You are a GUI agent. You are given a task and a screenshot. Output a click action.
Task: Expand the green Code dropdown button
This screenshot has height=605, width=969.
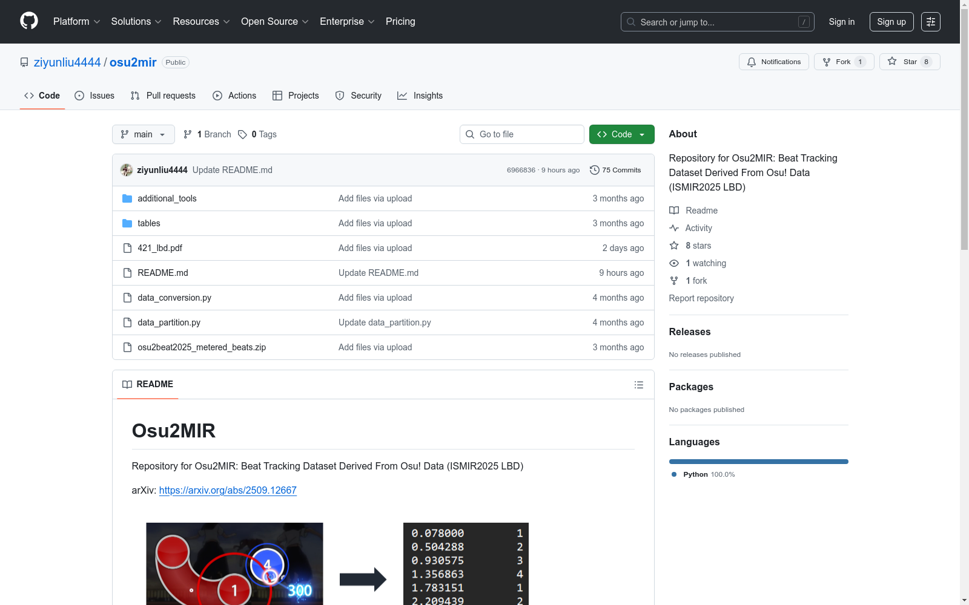click(x=621, y=134)
